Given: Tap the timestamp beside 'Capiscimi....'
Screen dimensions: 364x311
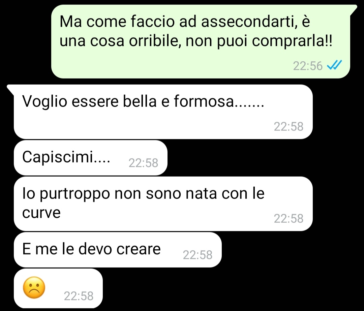Looking at the screenshot, I should [144, 163].
